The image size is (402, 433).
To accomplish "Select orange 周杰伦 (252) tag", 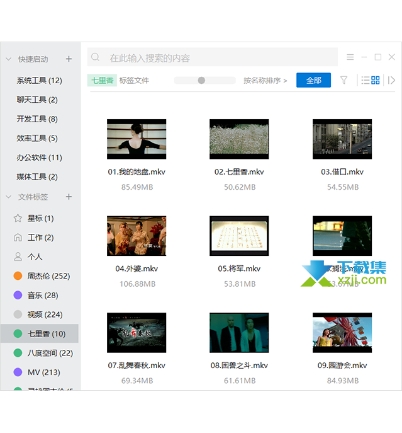I will point(42,276).
